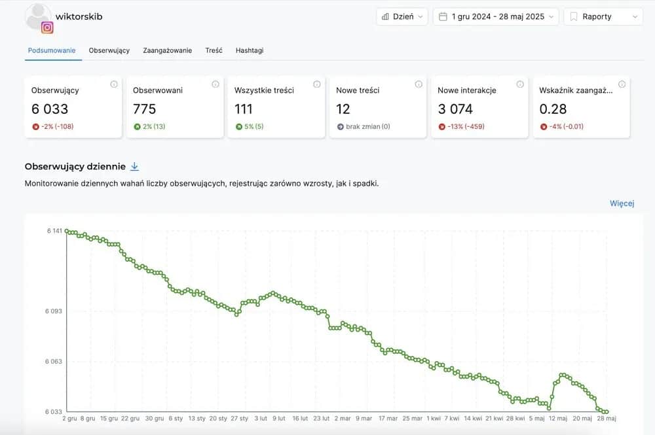Switch to the Zaangażowanie tab

[167, 50]
